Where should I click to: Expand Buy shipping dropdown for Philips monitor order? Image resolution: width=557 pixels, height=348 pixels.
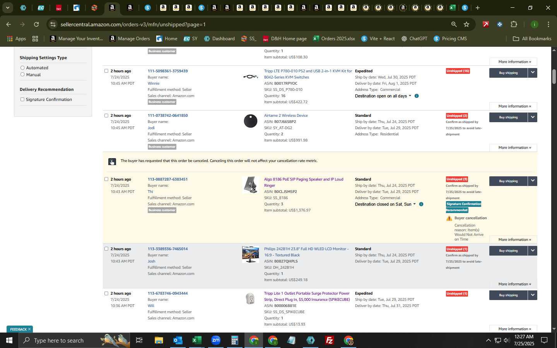pos(533,251)
